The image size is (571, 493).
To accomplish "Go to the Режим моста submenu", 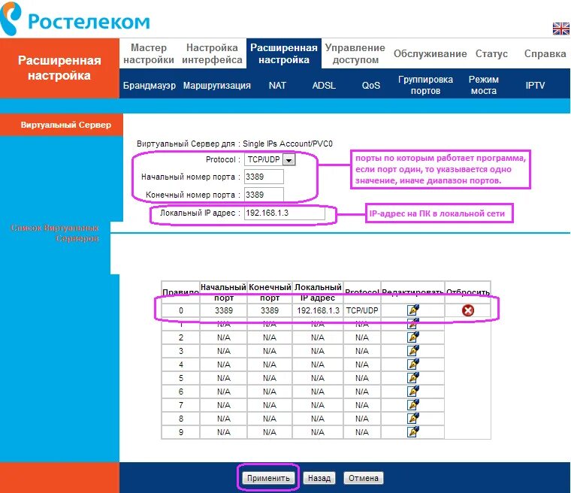I will pos(484,85).
